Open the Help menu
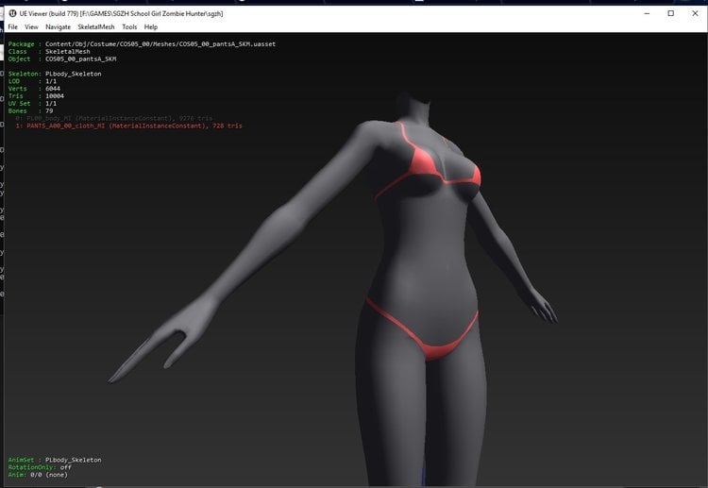The height and width of the screenshot is (488, 708). pos(151,27)
